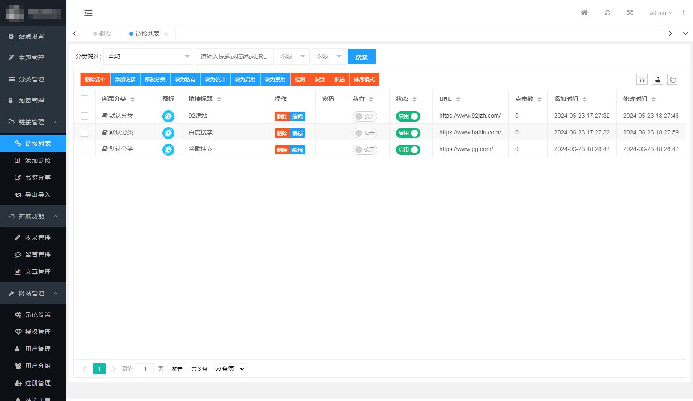
Task: Open the tab options down chevron
Action: click(x=685, y=33)
